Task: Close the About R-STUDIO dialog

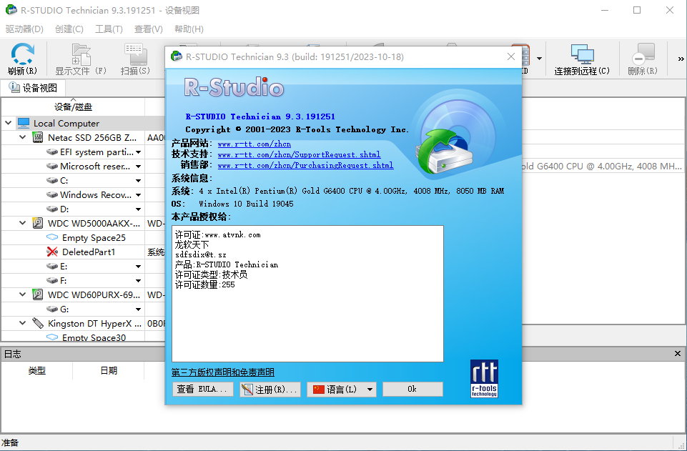Action: [x=511, y=56]
